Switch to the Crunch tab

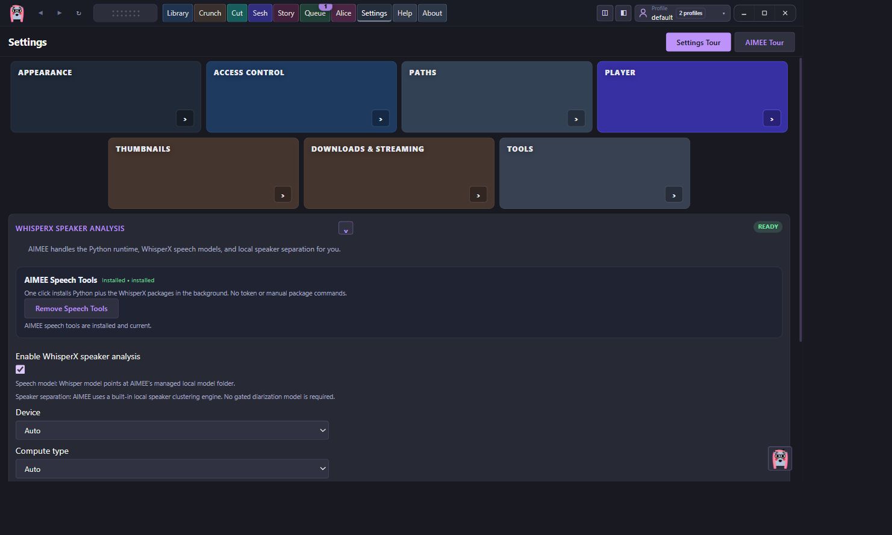(210, 13)
